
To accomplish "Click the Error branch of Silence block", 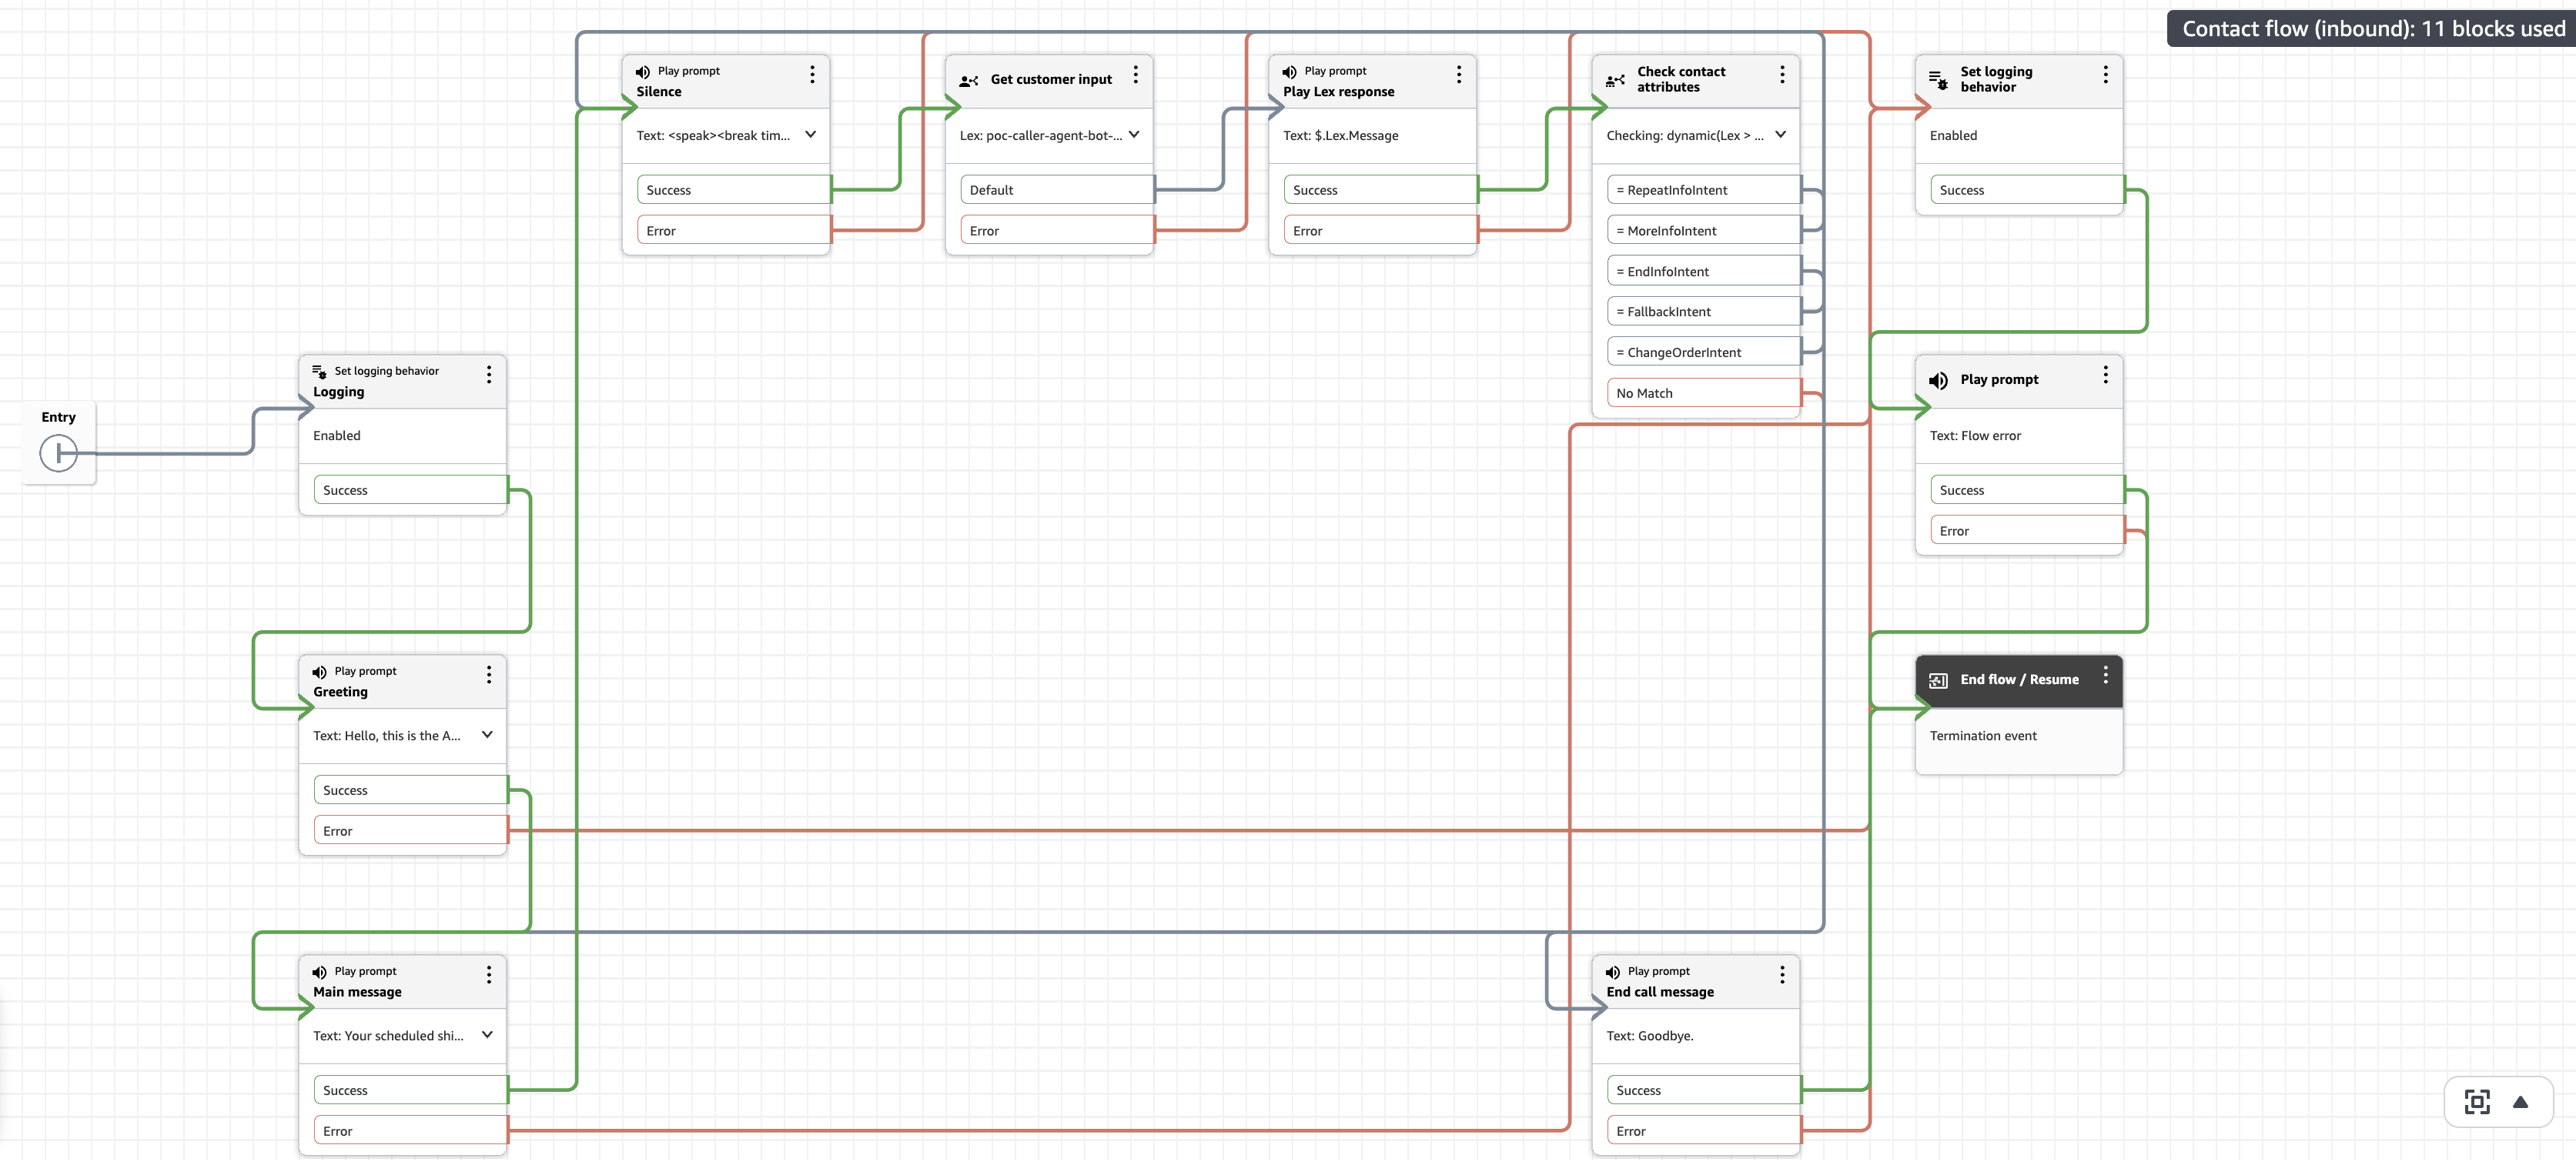I will [734, 231].
